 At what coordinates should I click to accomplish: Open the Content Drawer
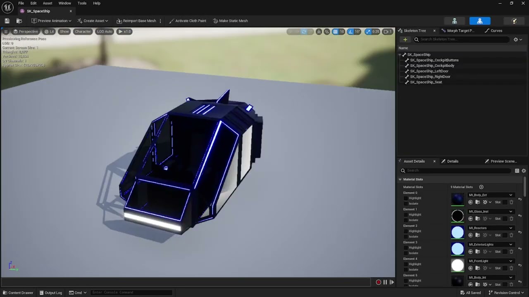point(18,293)
